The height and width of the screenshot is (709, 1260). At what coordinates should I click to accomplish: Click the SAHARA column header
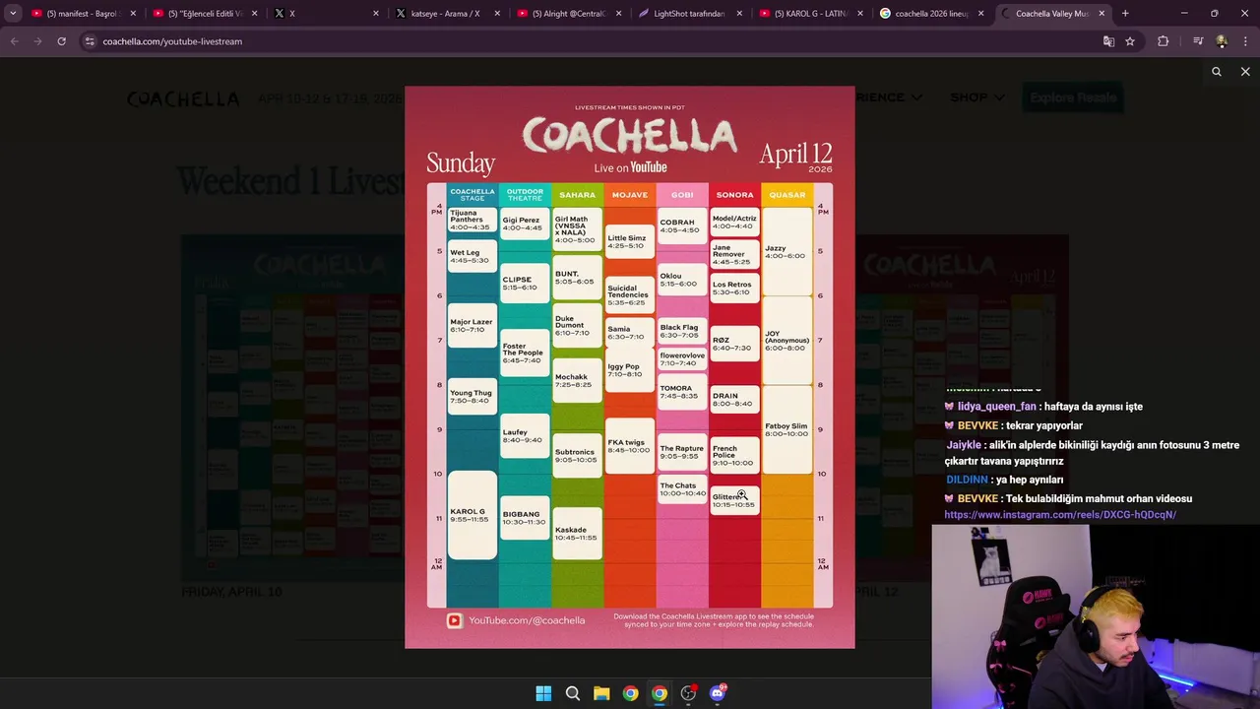[577, 195]
